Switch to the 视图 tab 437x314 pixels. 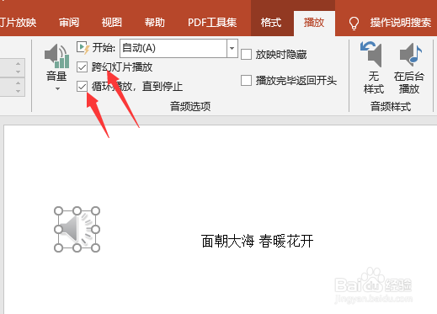tap(112, 23)
